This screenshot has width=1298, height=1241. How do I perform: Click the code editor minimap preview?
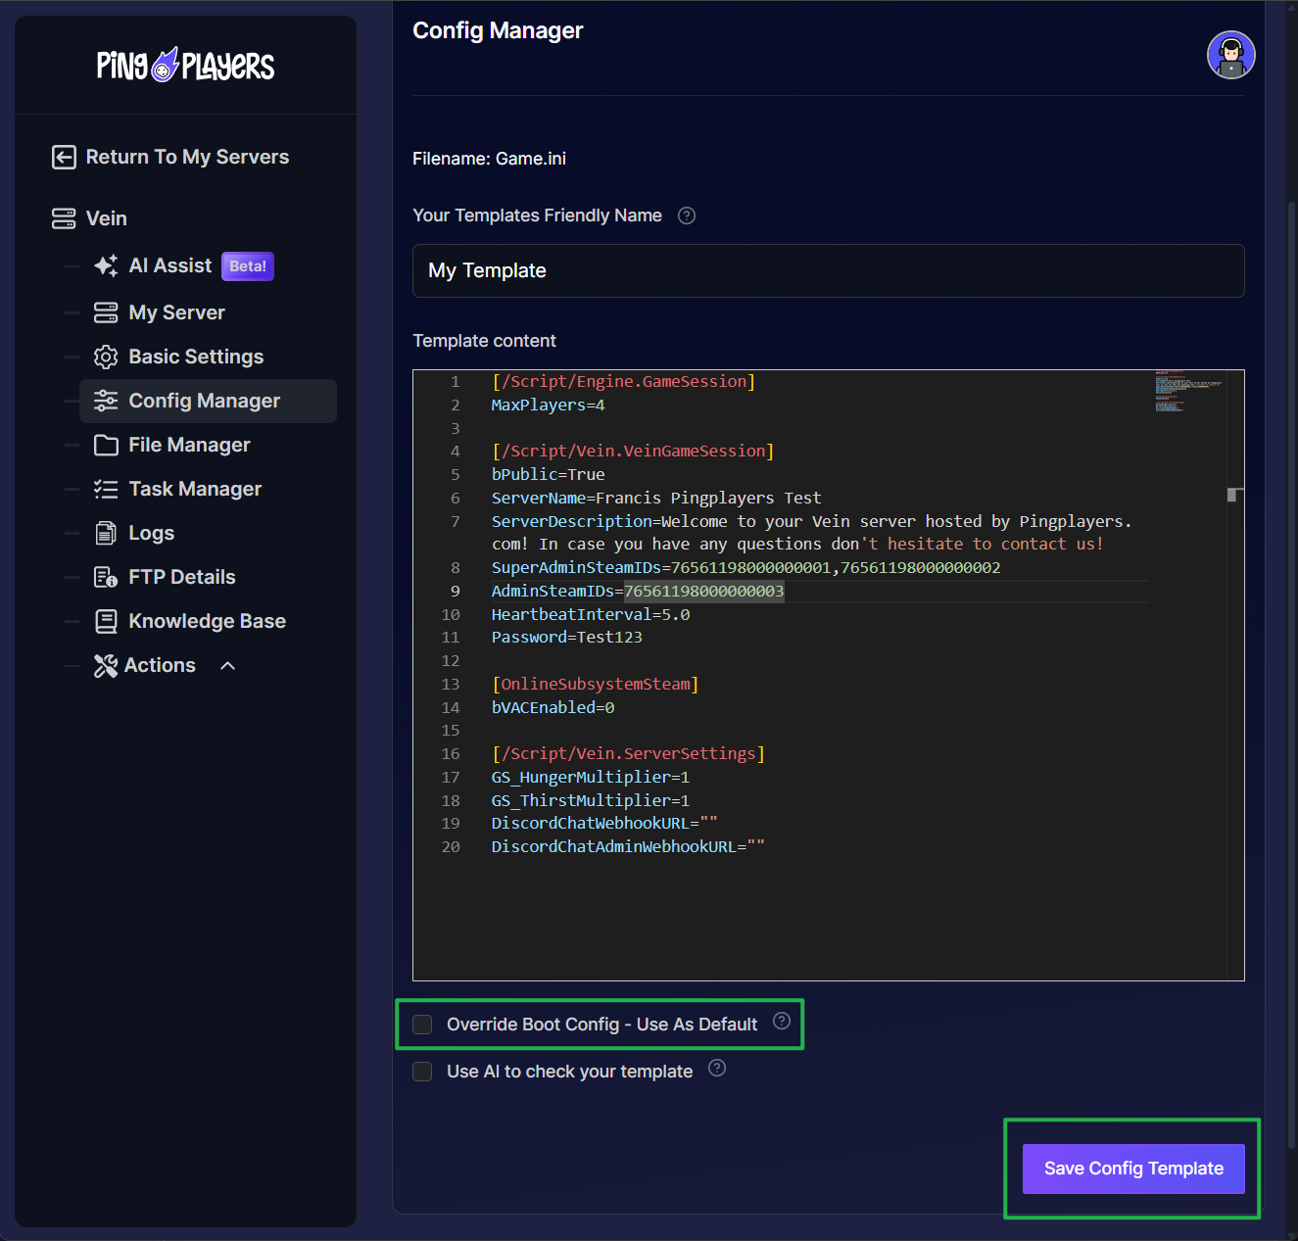pyautogui.click(x=1188, y=391)
